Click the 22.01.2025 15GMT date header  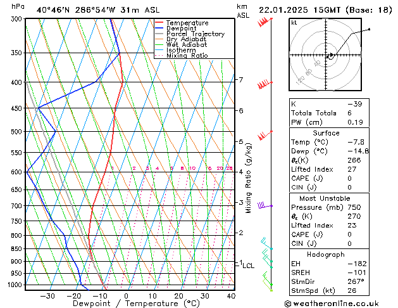(299, 10)
